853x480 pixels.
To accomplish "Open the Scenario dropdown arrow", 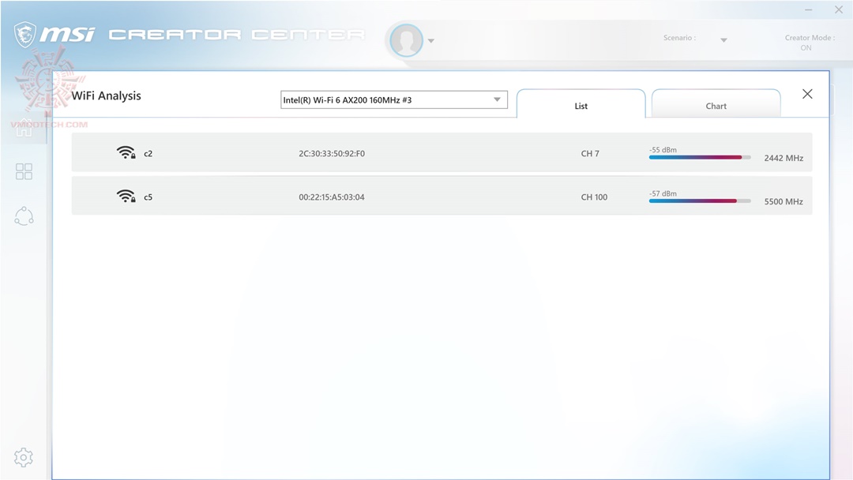I will point(723,40).
